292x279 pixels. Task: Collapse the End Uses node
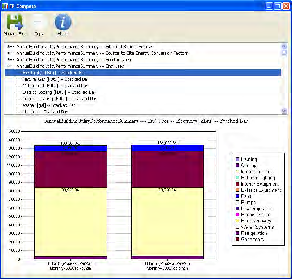[8, 66]
